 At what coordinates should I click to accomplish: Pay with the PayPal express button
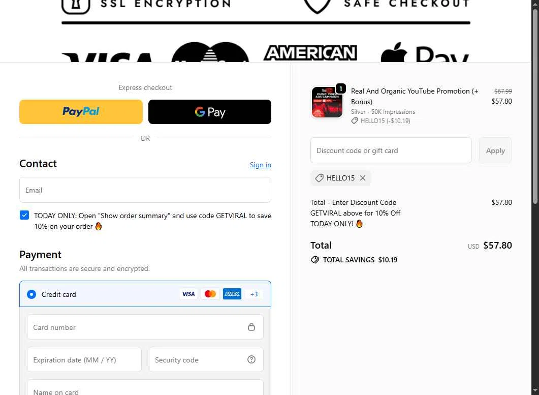coord(81,112)
